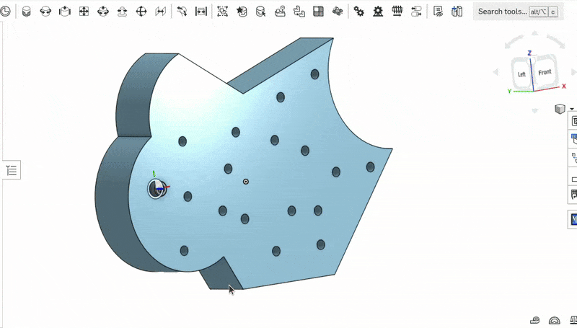Open the Gear relation tool

coord(358,12)
